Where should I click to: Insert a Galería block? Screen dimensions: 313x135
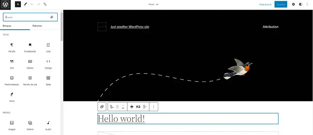(30, 126)
